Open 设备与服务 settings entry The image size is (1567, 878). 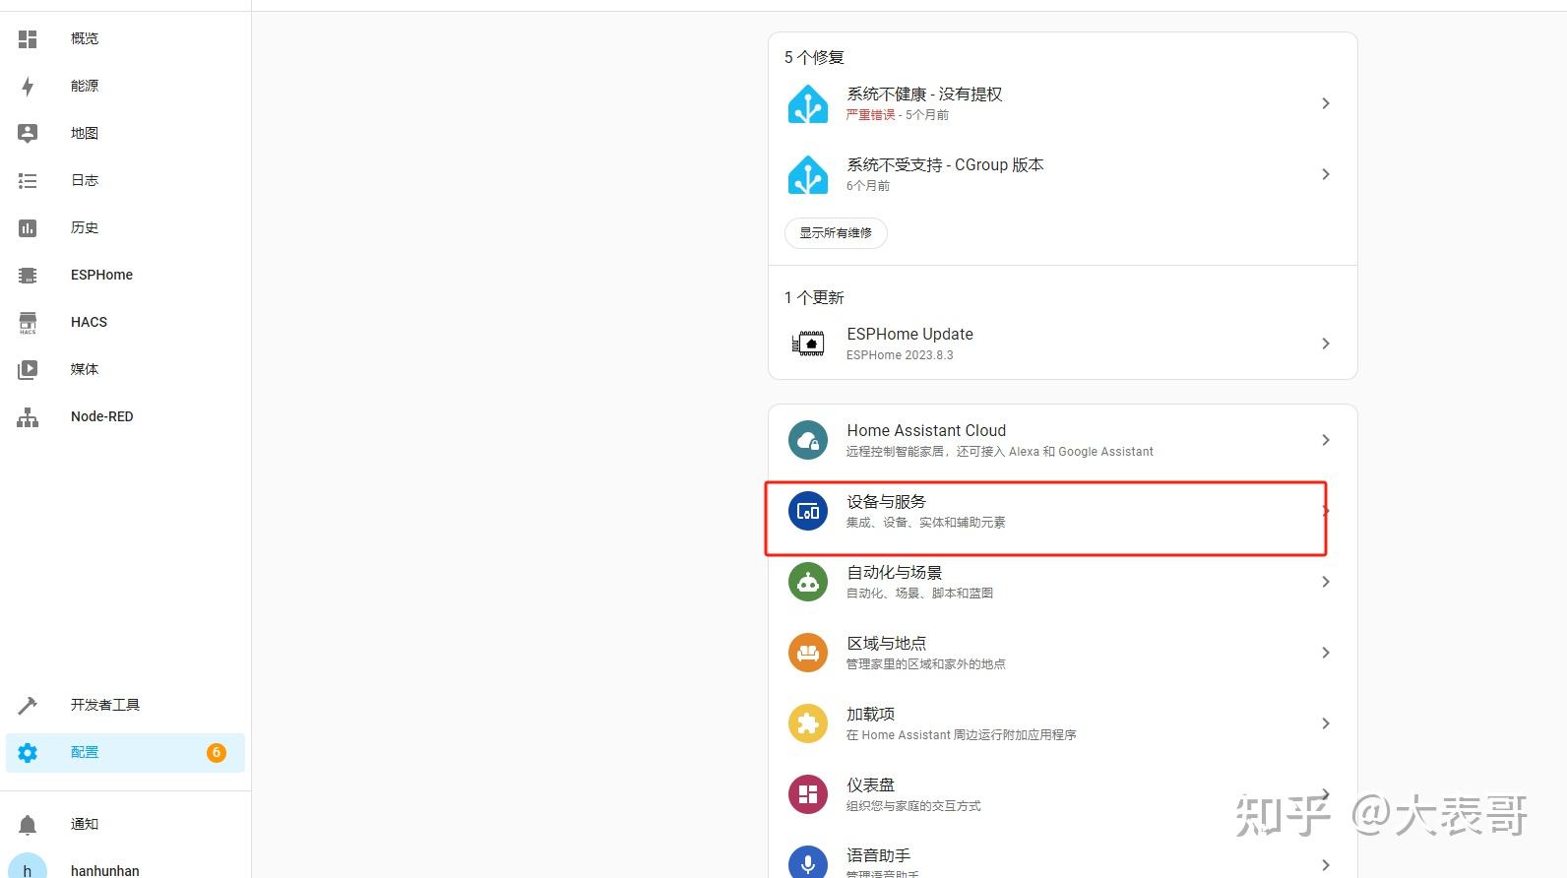[1063, 511]
